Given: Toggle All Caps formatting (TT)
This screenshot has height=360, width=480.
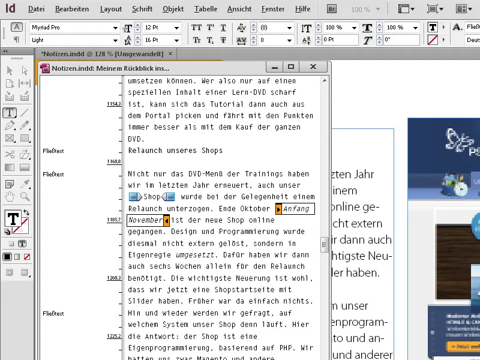Looking at the screenshot, I should click(x=197, y=28).
